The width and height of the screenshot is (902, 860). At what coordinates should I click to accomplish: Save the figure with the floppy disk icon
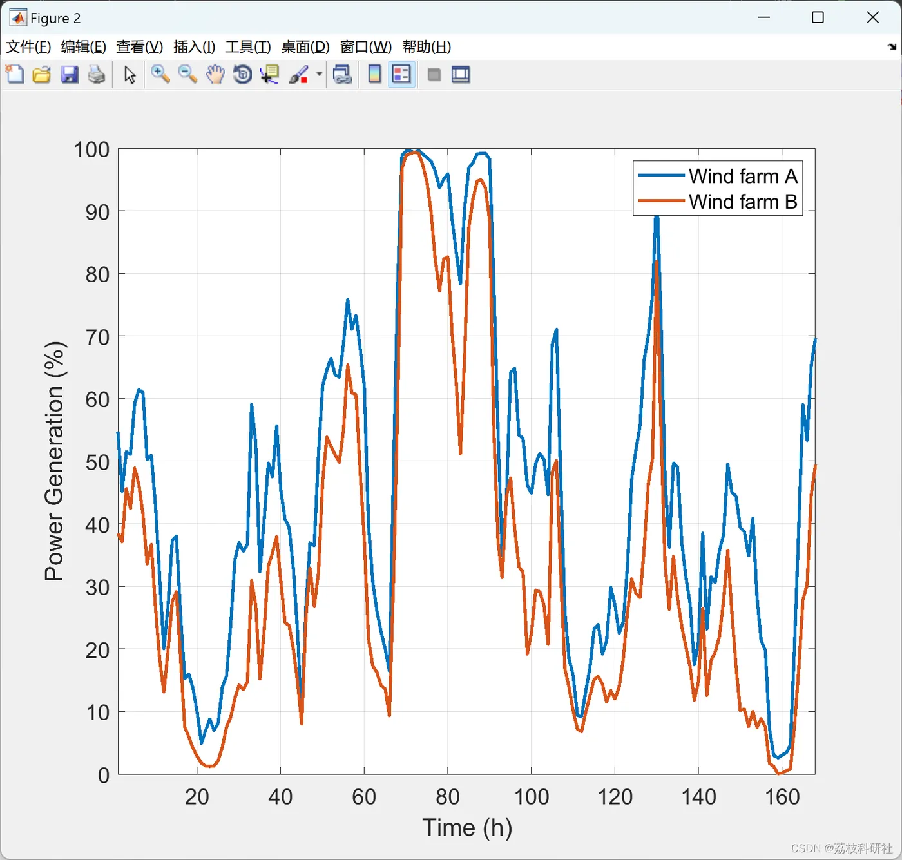[70, 75]
